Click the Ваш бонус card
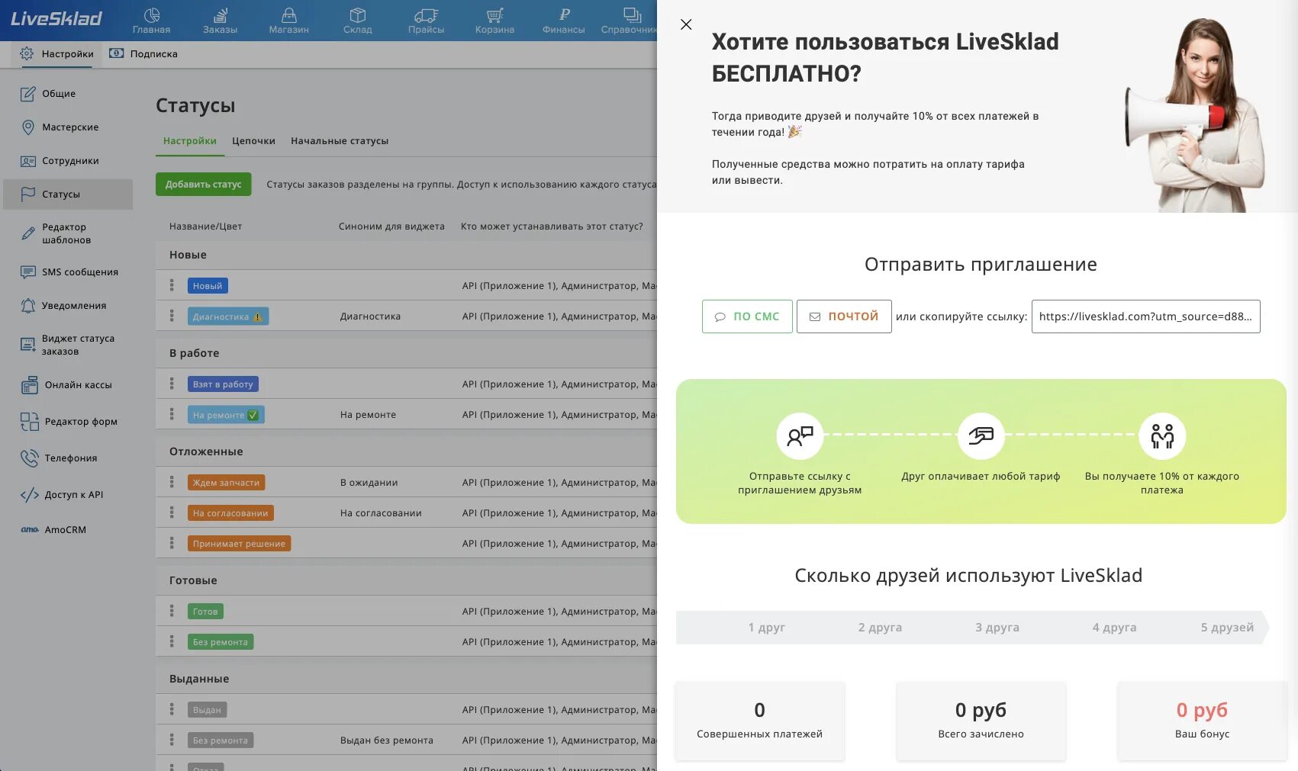Screen dimensions: 1298x771 click(x=1203, y=721)
